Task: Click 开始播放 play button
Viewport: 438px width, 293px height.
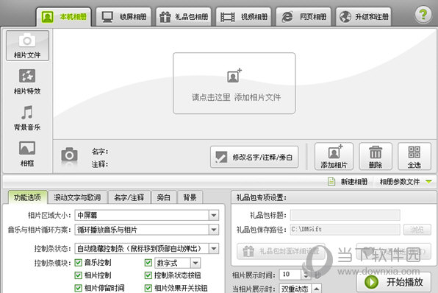Action: pyautogui.click(x=394, y=282)
